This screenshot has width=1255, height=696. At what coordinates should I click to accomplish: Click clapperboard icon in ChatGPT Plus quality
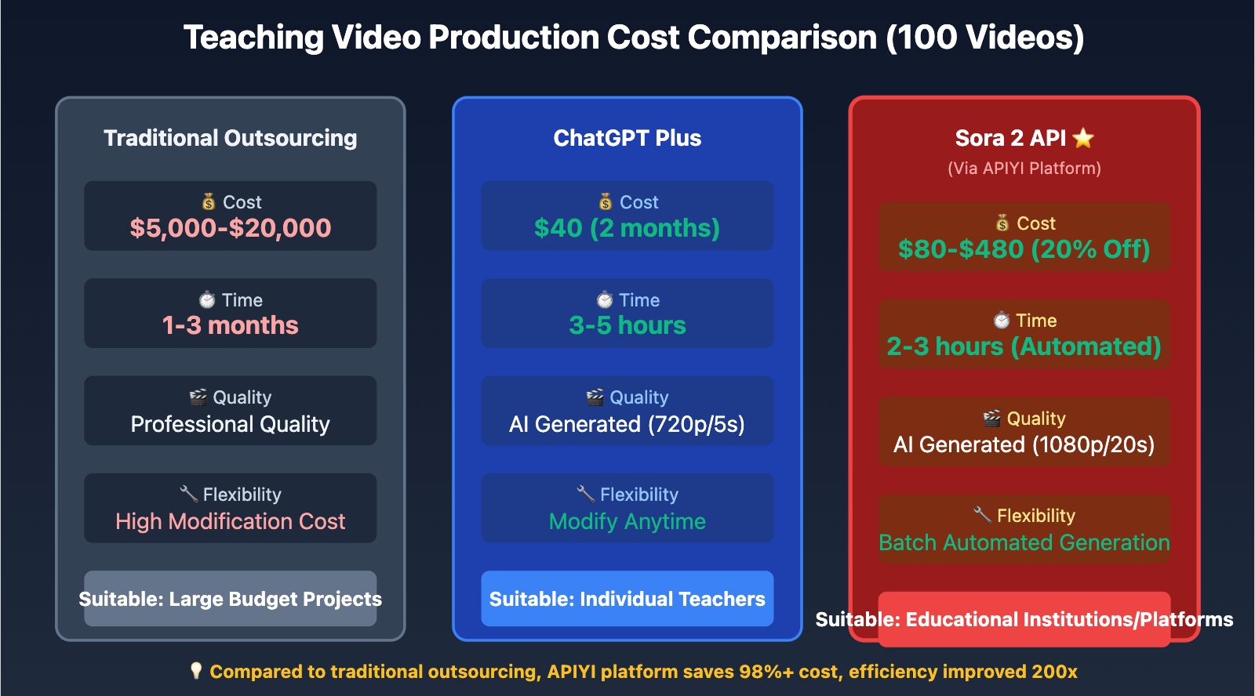pos(595,397)
